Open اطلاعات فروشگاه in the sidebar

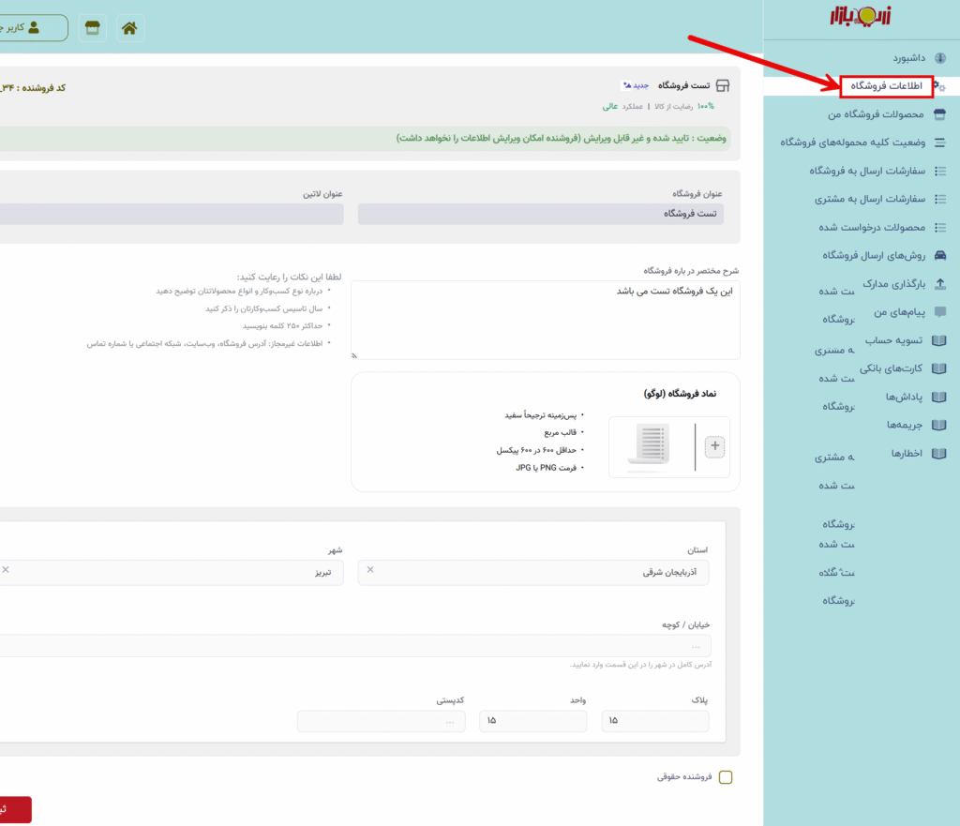[x=886, y=86]
